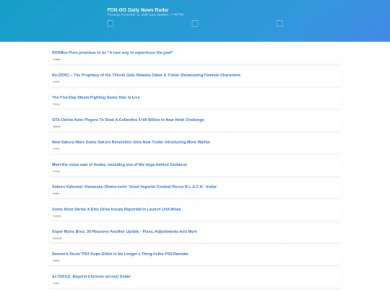Open the Re:ZERO Prophecy of the Throne headline

click(x=146, y=75)
